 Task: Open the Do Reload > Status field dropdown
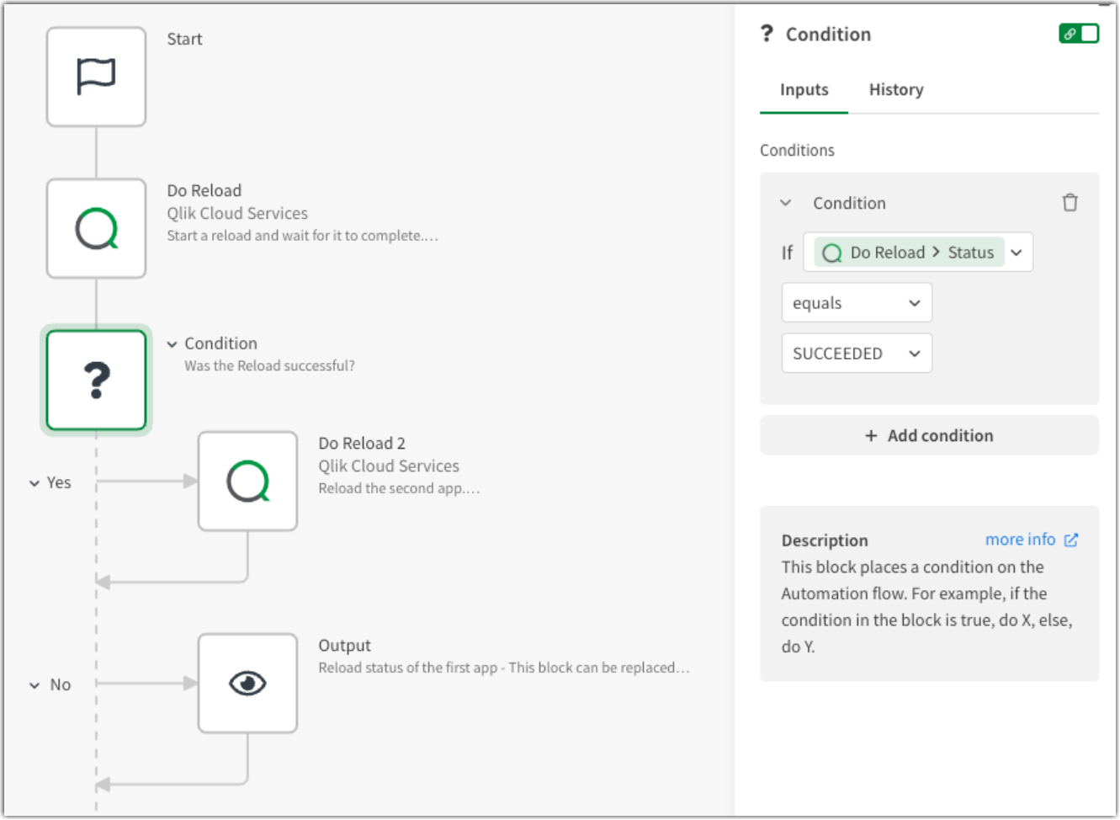1016,253
